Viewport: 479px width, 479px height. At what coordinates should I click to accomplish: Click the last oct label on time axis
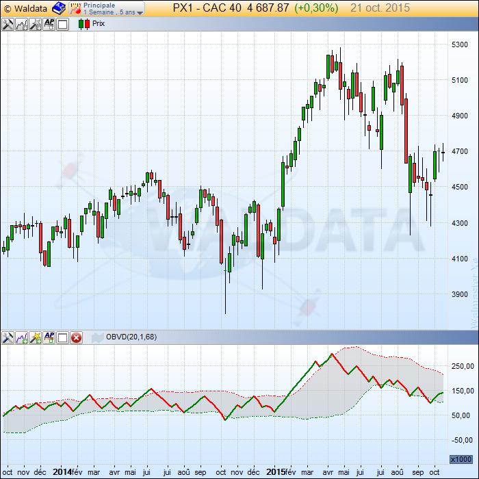434,473
